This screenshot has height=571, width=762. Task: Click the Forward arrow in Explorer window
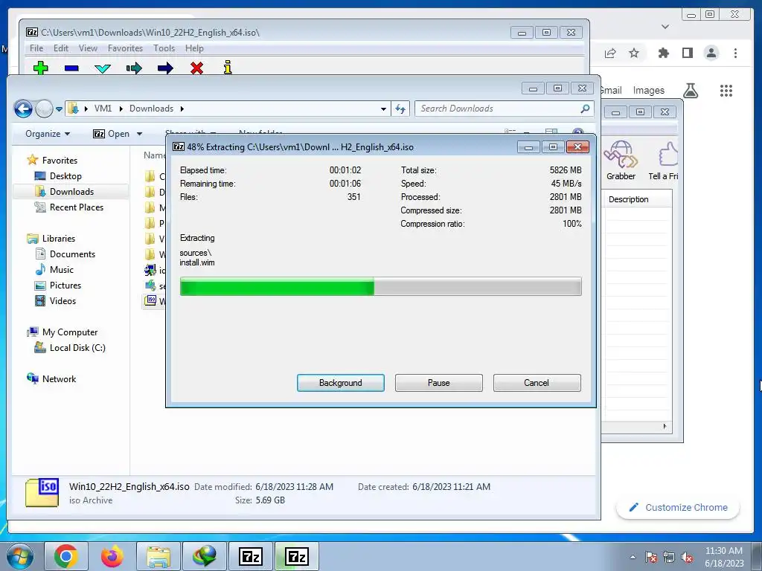click(x=44, y=109)
